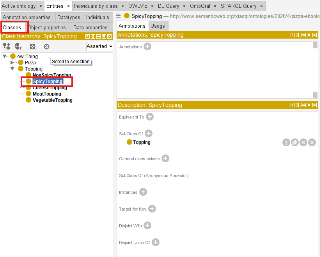The width and height of the screenshot is (321, 257).
Task: Close the SPARQL Query tab
Action: (x=261, y=6)
